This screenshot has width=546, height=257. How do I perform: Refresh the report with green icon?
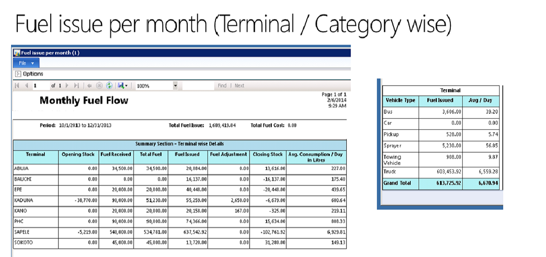[109, 86]
